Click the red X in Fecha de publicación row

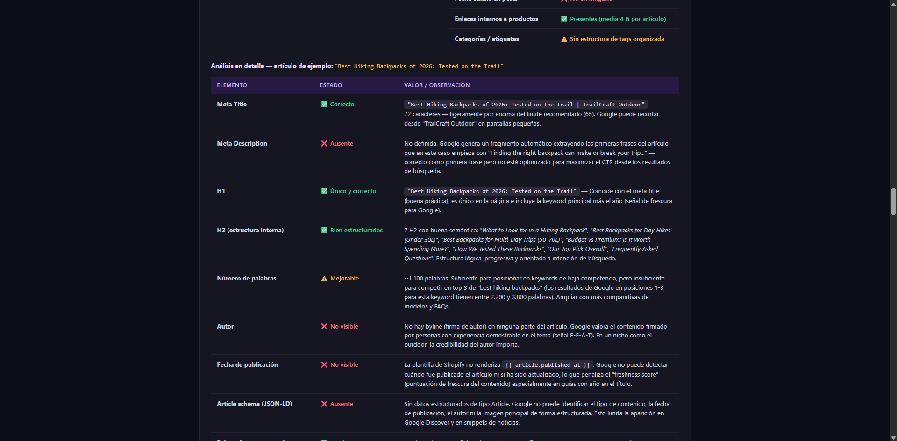coord(324,365)
